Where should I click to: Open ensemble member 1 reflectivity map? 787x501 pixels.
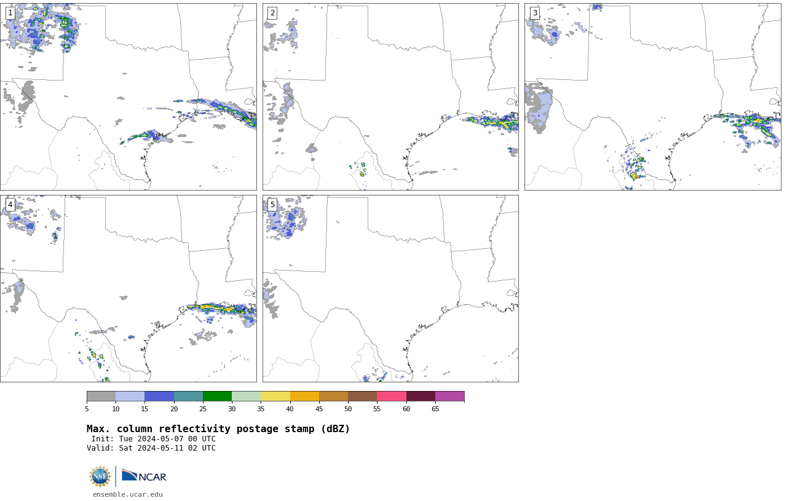click(128, 97)
